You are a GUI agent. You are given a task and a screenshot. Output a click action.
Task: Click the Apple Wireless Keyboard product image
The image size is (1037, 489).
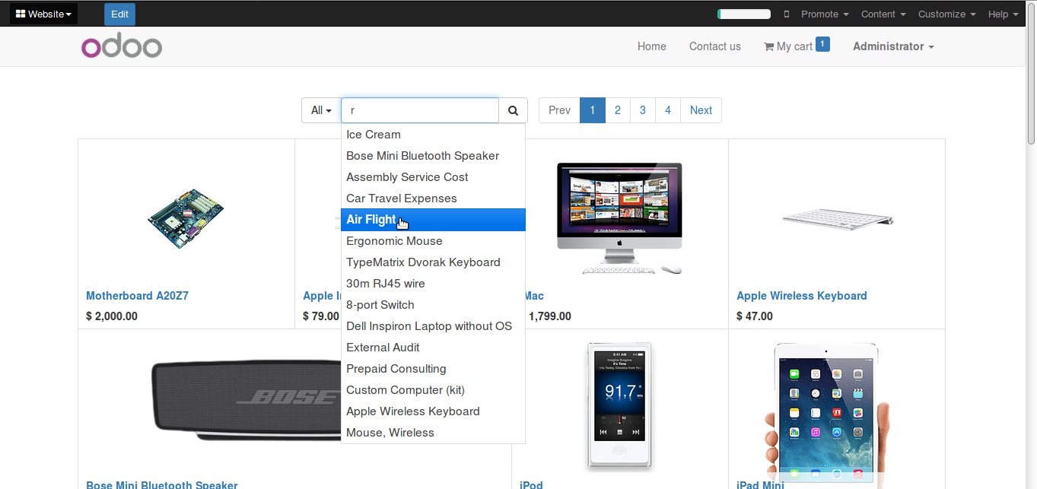click(837, 218)
